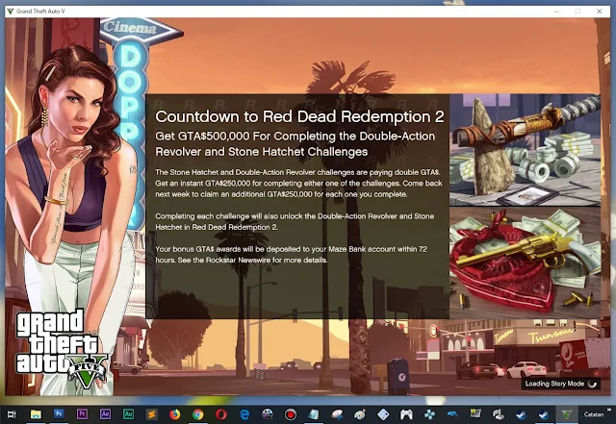616x424 pixels.
Task: Minimize the Grand Theft Auto V window
Action: 556,12
